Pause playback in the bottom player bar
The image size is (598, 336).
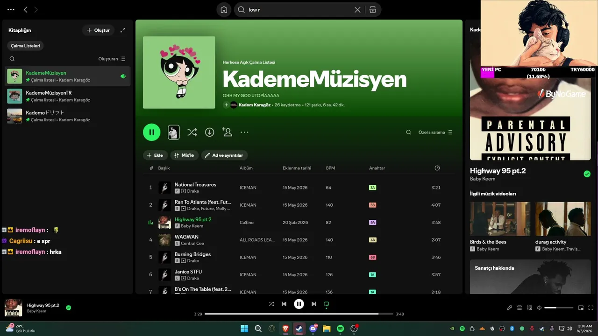click(x=299, y=304)
